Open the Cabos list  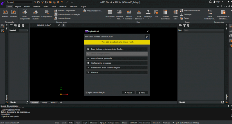pyautogui.click(x=184, y=18)
